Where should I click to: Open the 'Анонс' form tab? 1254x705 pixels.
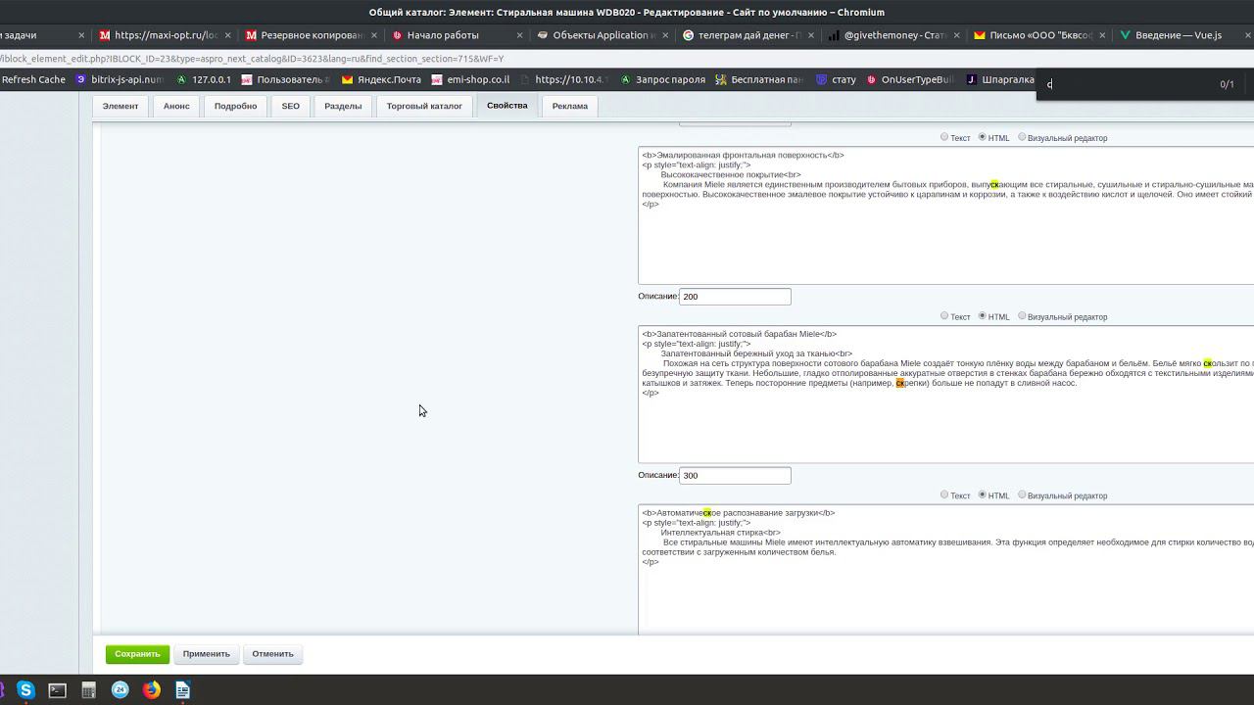click(x=176, y=106)
